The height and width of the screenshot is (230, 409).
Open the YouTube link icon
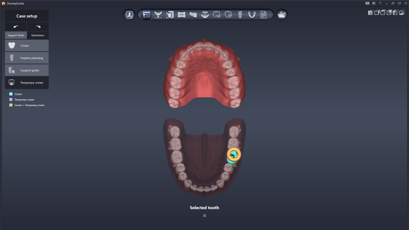[368, 3]
